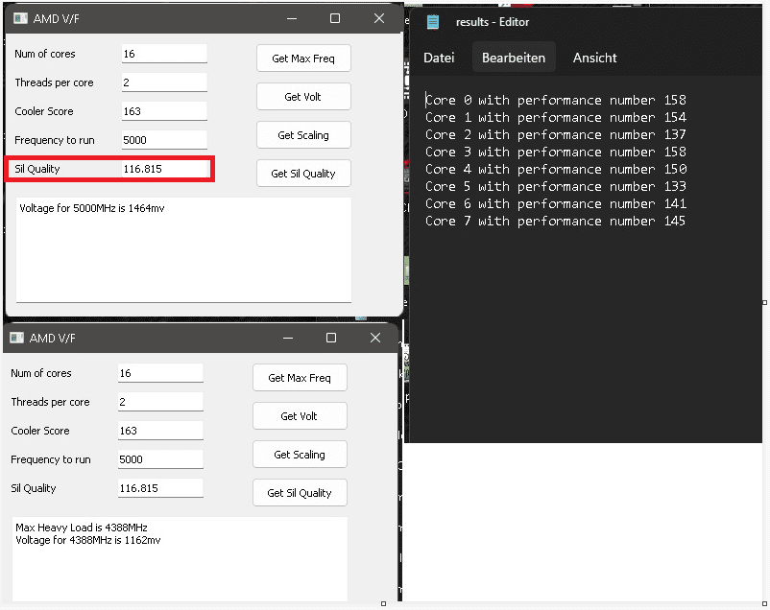Click Get Sil Quality in top AMD V/F window
Image resolution: width=770 pixels, height=610 pixels.
pyautogui.click(x=303, y=174)
